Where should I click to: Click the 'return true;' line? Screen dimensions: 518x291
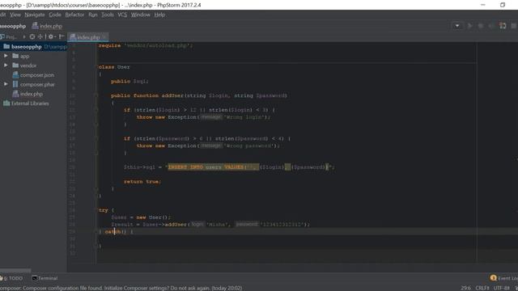pyautogui.click(x=142, y=181)
